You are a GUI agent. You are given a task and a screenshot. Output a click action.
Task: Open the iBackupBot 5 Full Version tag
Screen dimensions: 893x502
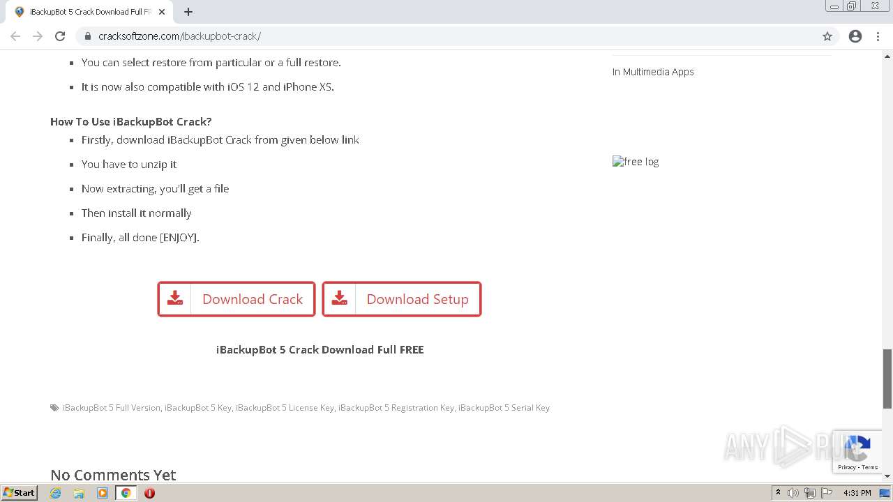pos(112,408)
